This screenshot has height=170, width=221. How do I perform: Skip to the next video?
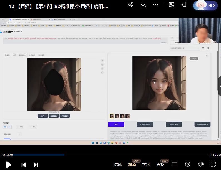point(36,164)
